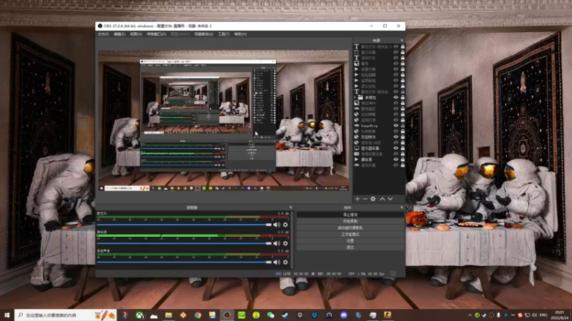This screenshot has height=321, width=572.
Task: Click the OBS logo in title bar
Action: [100, 26]
